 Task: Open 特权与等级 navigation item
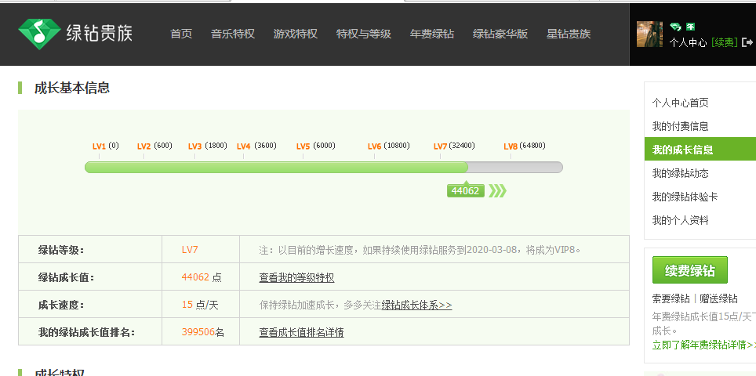[x=364, y=34]
